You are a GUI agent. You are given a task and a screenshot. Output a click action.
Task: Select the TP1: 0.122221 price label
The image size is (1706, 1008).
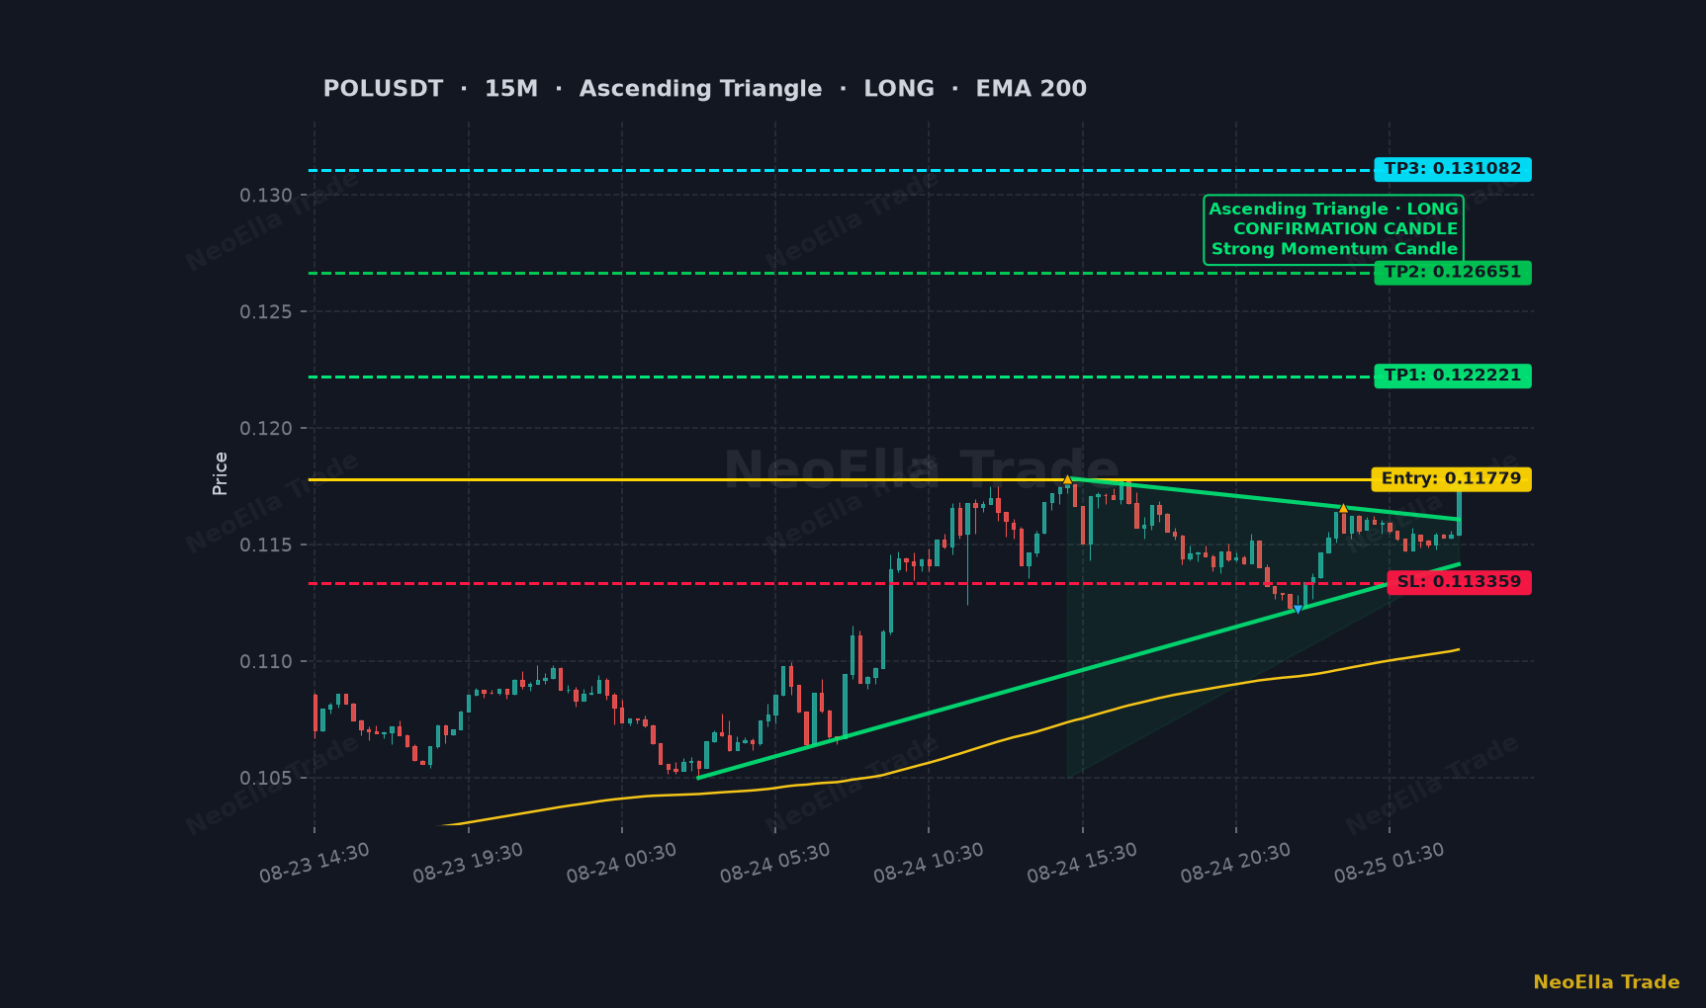tap(1453, 376)
